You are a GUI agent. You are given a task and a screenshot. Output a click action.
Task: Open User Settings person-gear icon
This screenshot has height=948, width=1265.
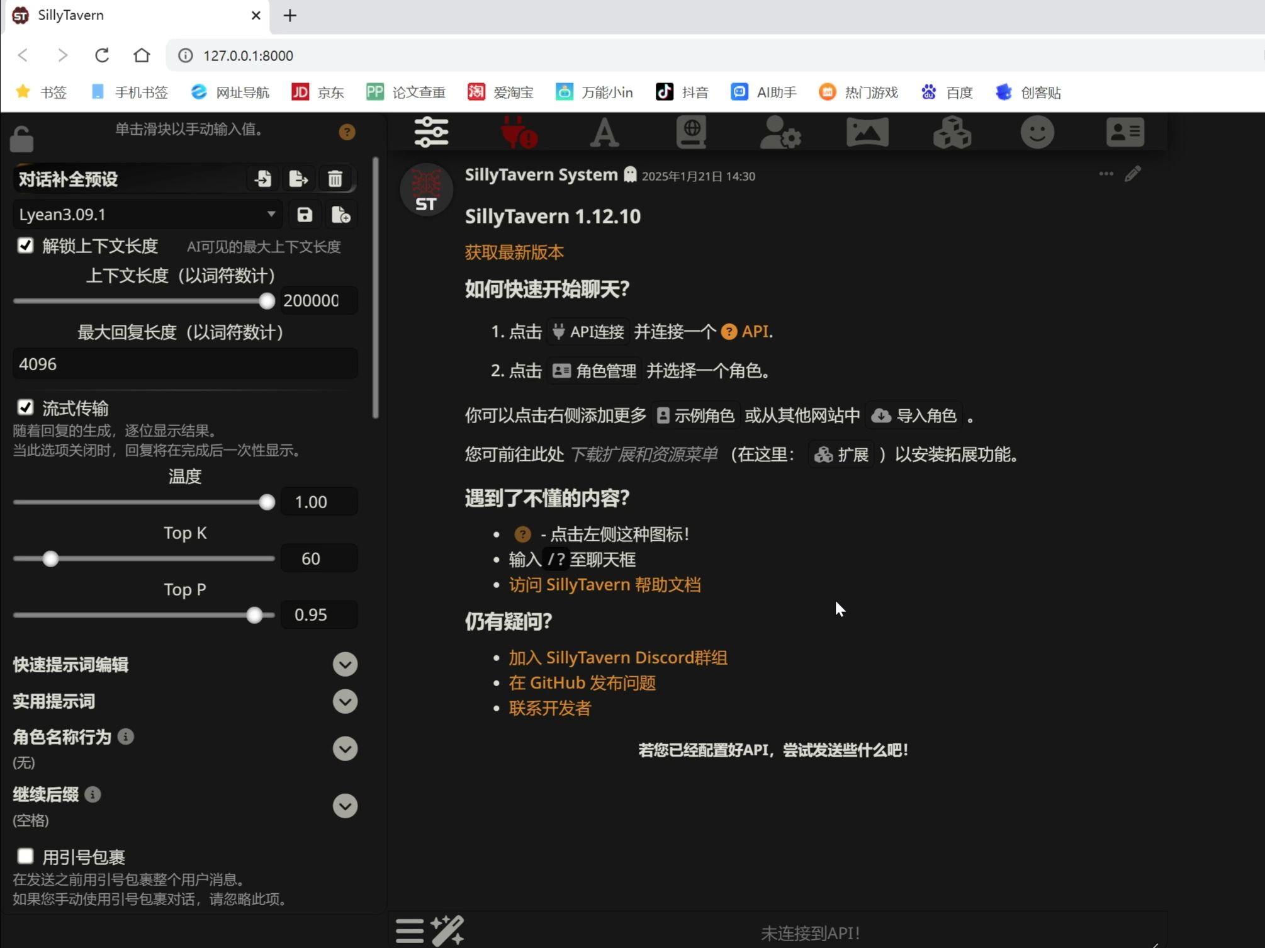[x=780, y=132]
